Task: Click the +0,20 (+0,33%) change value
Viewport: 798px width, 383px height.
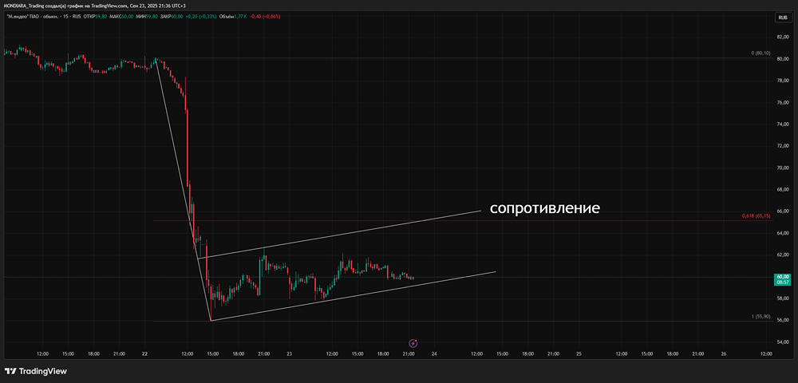Action: tap(201, 16)
